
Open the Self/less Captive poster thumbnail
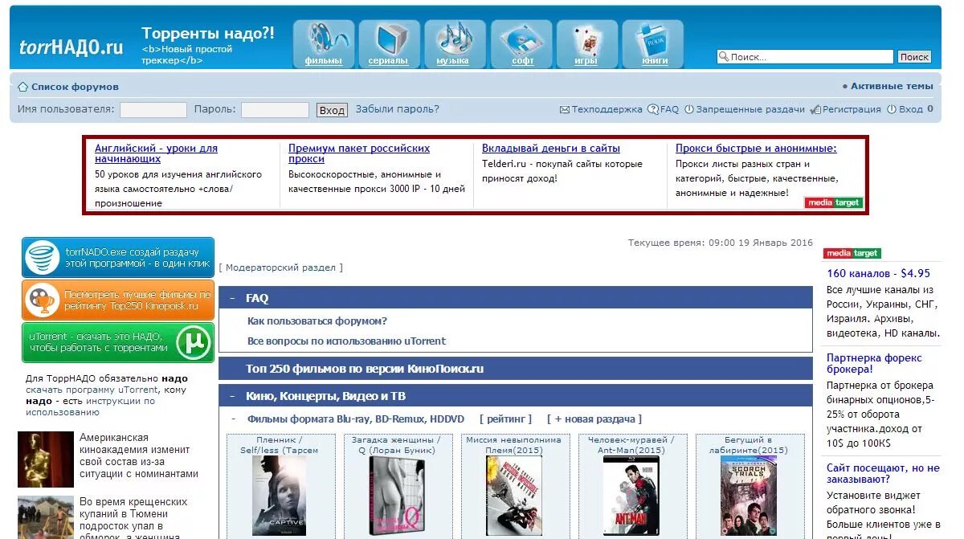click(x=279, y=495)
